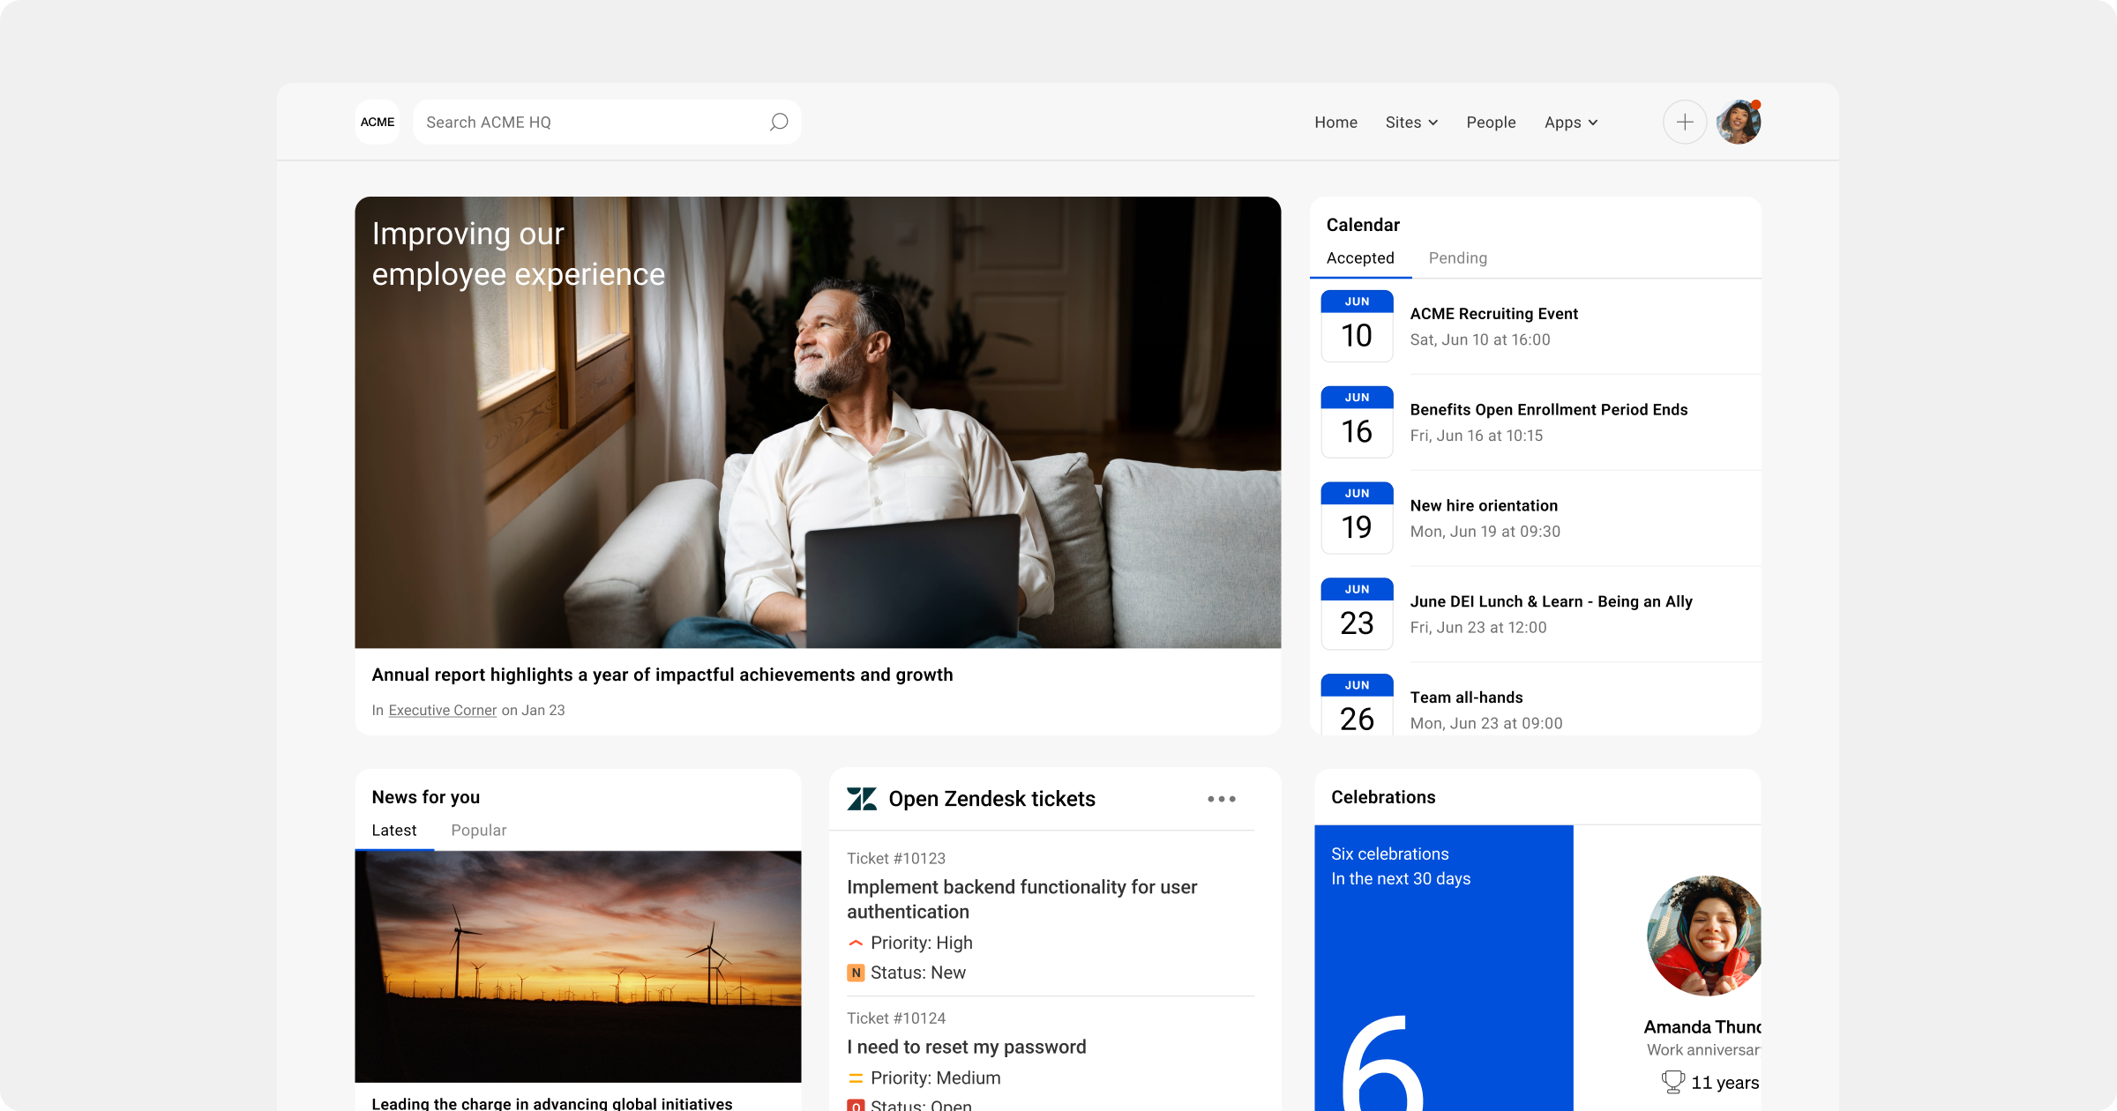Click the Jun 23 calendar date icon
Image resolution: width=2117 pixels, height=1111 pixels.
point(1357,614)
